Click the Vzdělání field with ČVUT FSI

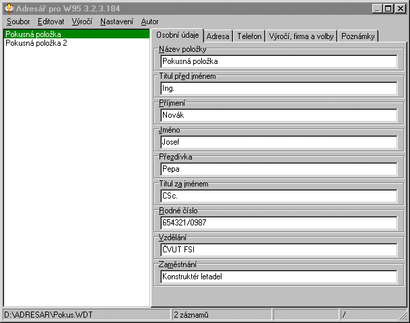279,250
